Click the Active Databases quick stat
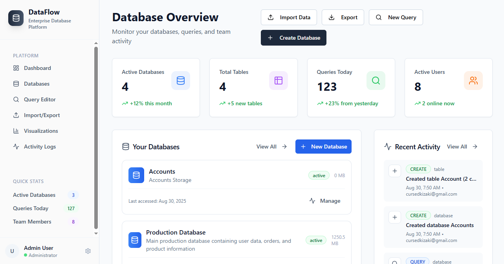504x264 pixels. pyautogui.click(x=46, y=195)
